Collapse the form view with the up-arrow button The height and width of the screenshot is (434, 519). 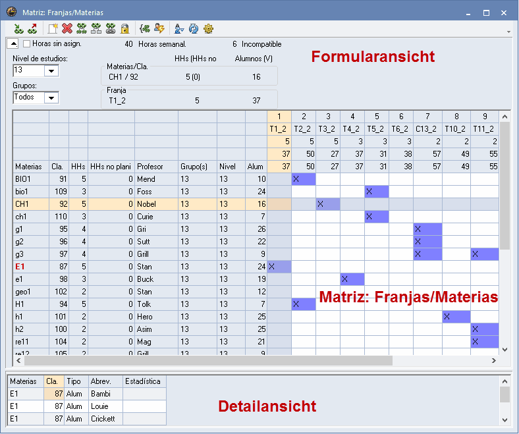13,43
